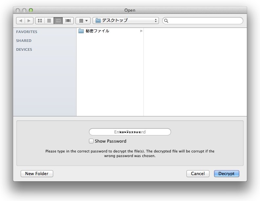This screenshot has height=201, width=260.
Task: Click the magnifier icon in search box
Action: point(166,21)
